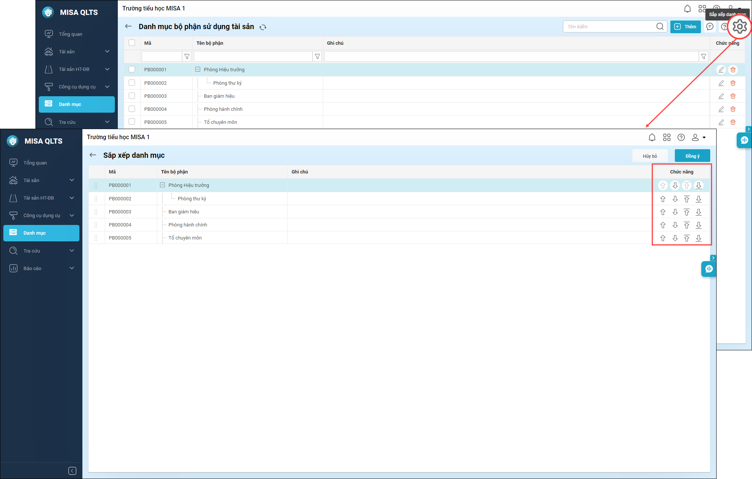
Task: Move PB000004 row down one position
Action: click(x=675, y=225)
